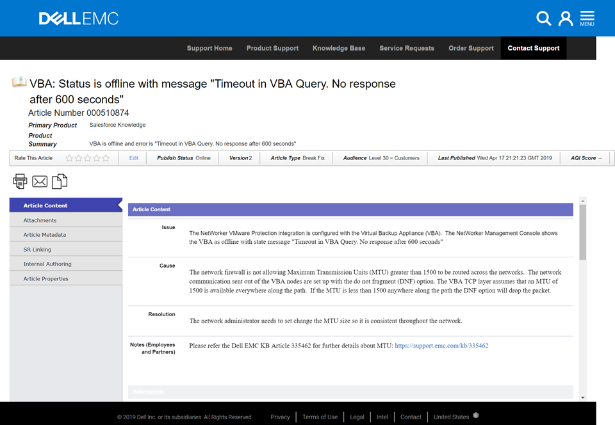
Task: Rate the article five stars
Action: pyautogui.click(x=106, y=158)
